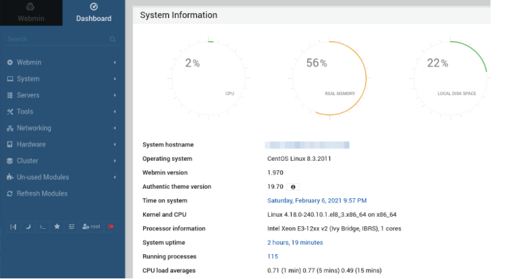The height and width of the screenshot is (279, 511).
Task: Click the Local Disk Space 22% gauge
Action: (450, 78)
